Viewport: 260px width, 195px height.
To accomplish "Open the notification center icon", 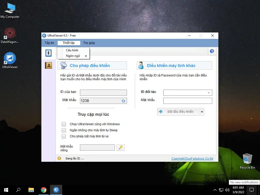I will point(252,190).
